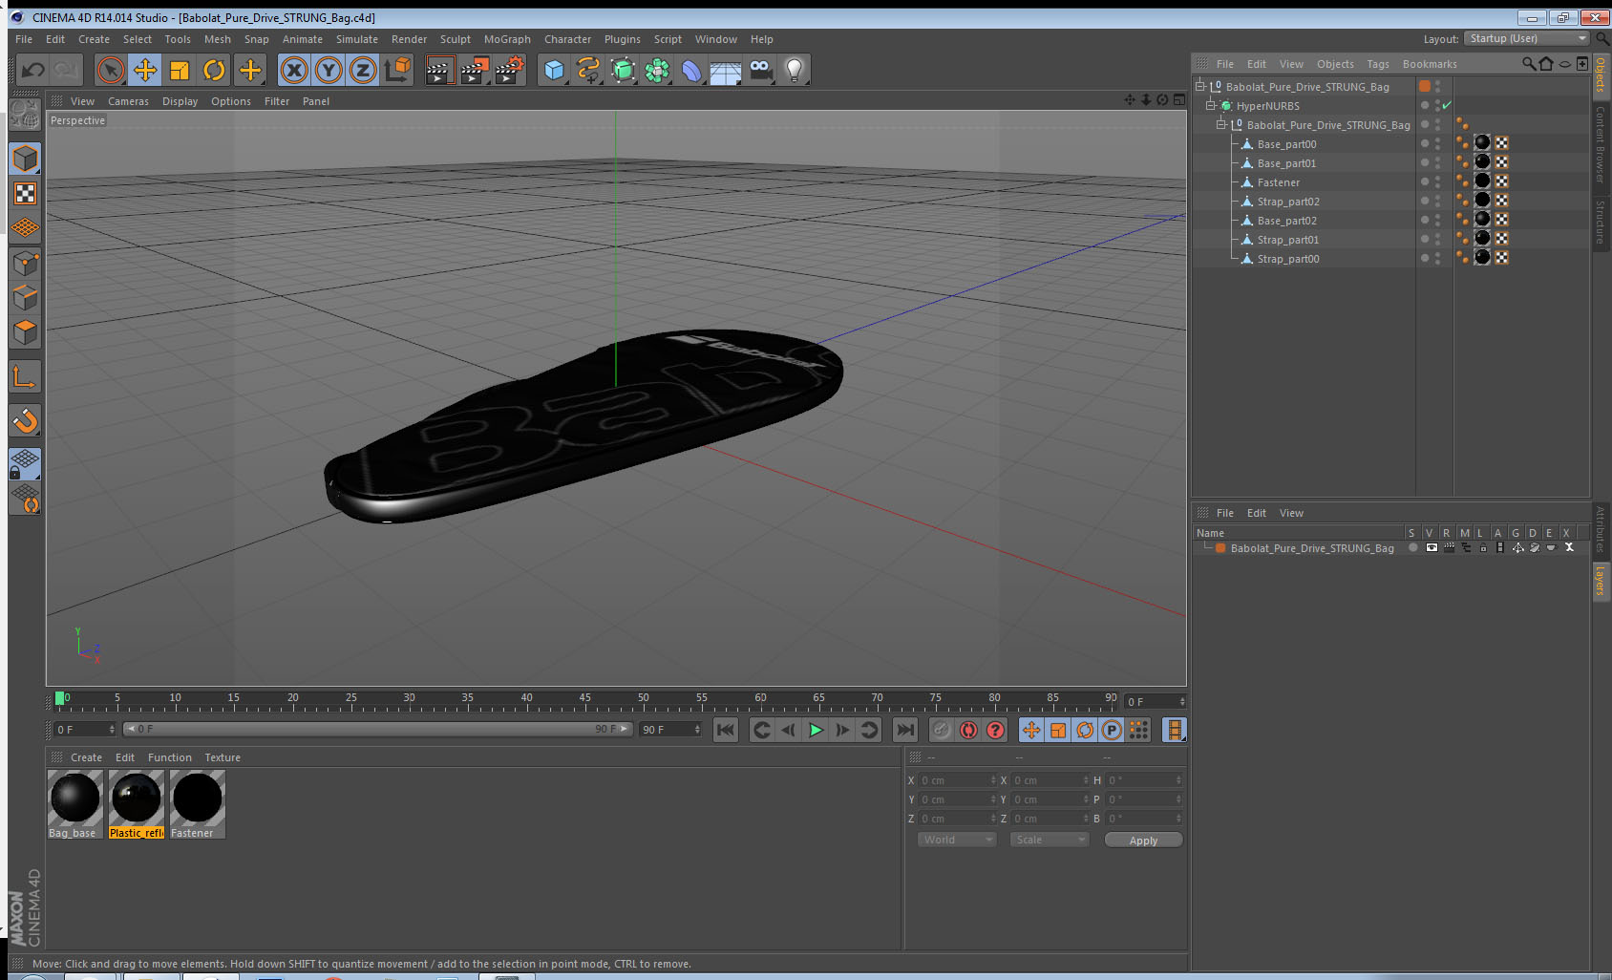Collapse the HyperNURBS tree node
Viewport: 1612px width, 980px height.
click(x=1210, y=105)
